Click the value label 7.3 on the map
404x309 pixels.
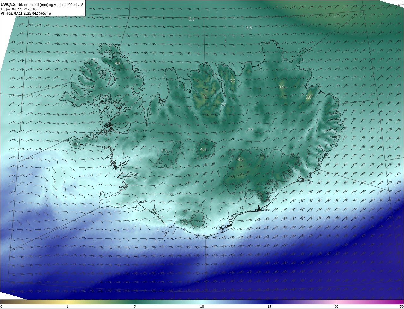[251, 130]
